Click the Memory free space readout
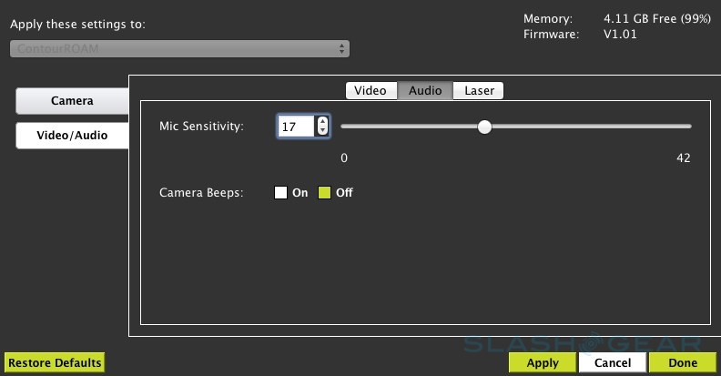 click(x=649, y=18)
